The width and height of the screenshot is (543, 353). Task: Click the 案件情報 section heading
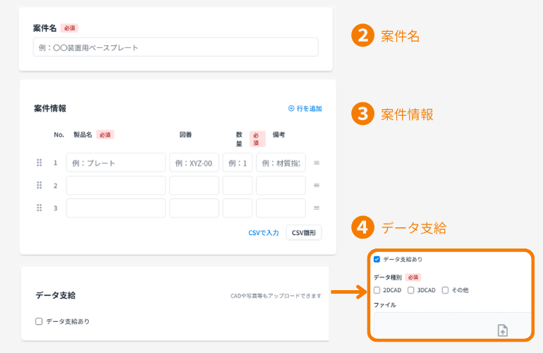click(50, 109)
